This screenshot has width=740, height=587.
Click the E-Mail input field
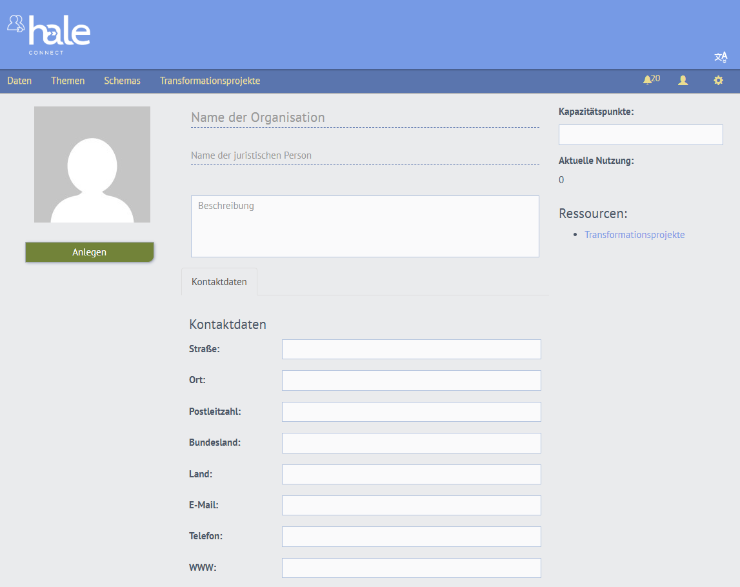tap(411, 505)
